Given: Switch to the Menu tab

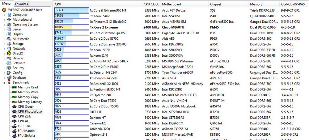Looking at the screenshot, I should (6, 3).
